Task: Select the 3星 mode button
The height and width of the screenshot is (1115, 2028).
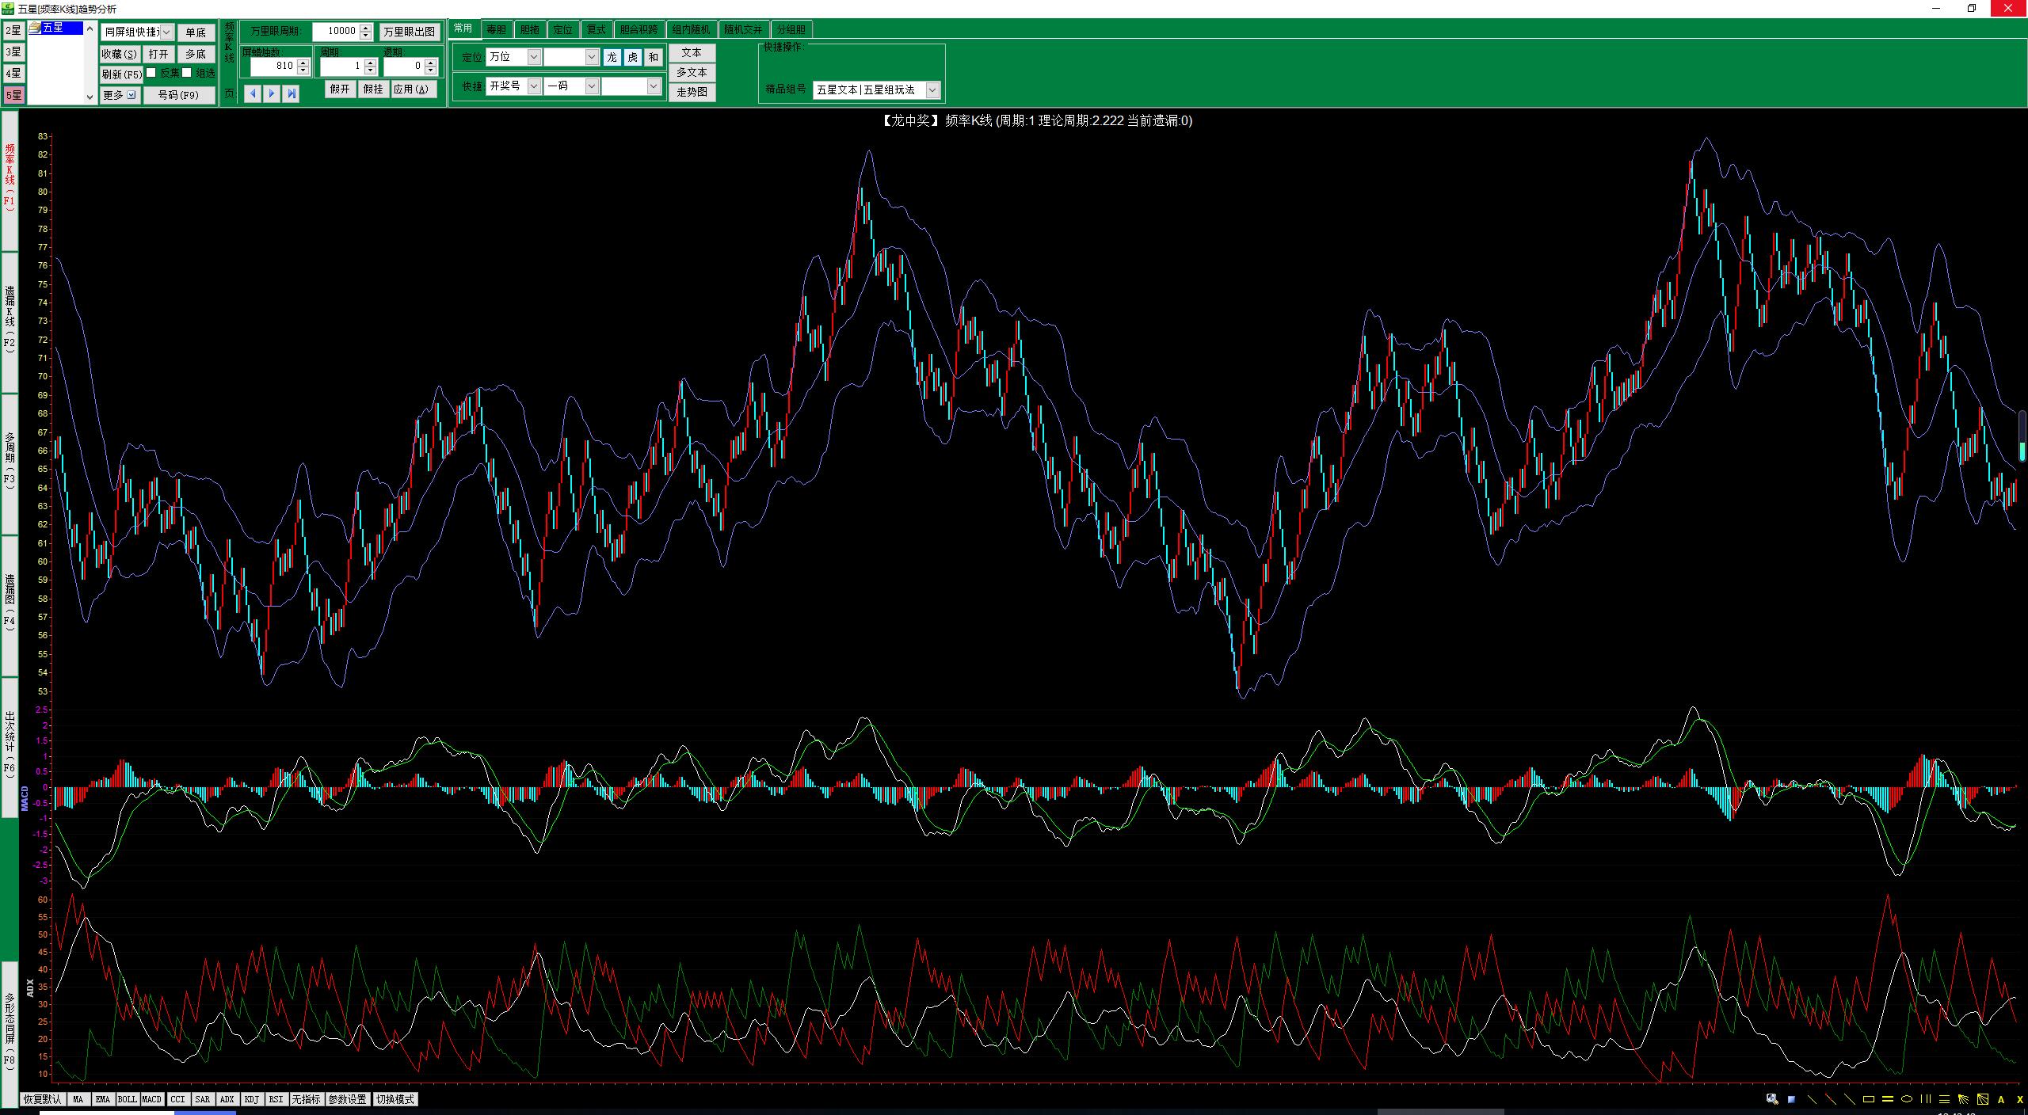Action: (13, 52)
